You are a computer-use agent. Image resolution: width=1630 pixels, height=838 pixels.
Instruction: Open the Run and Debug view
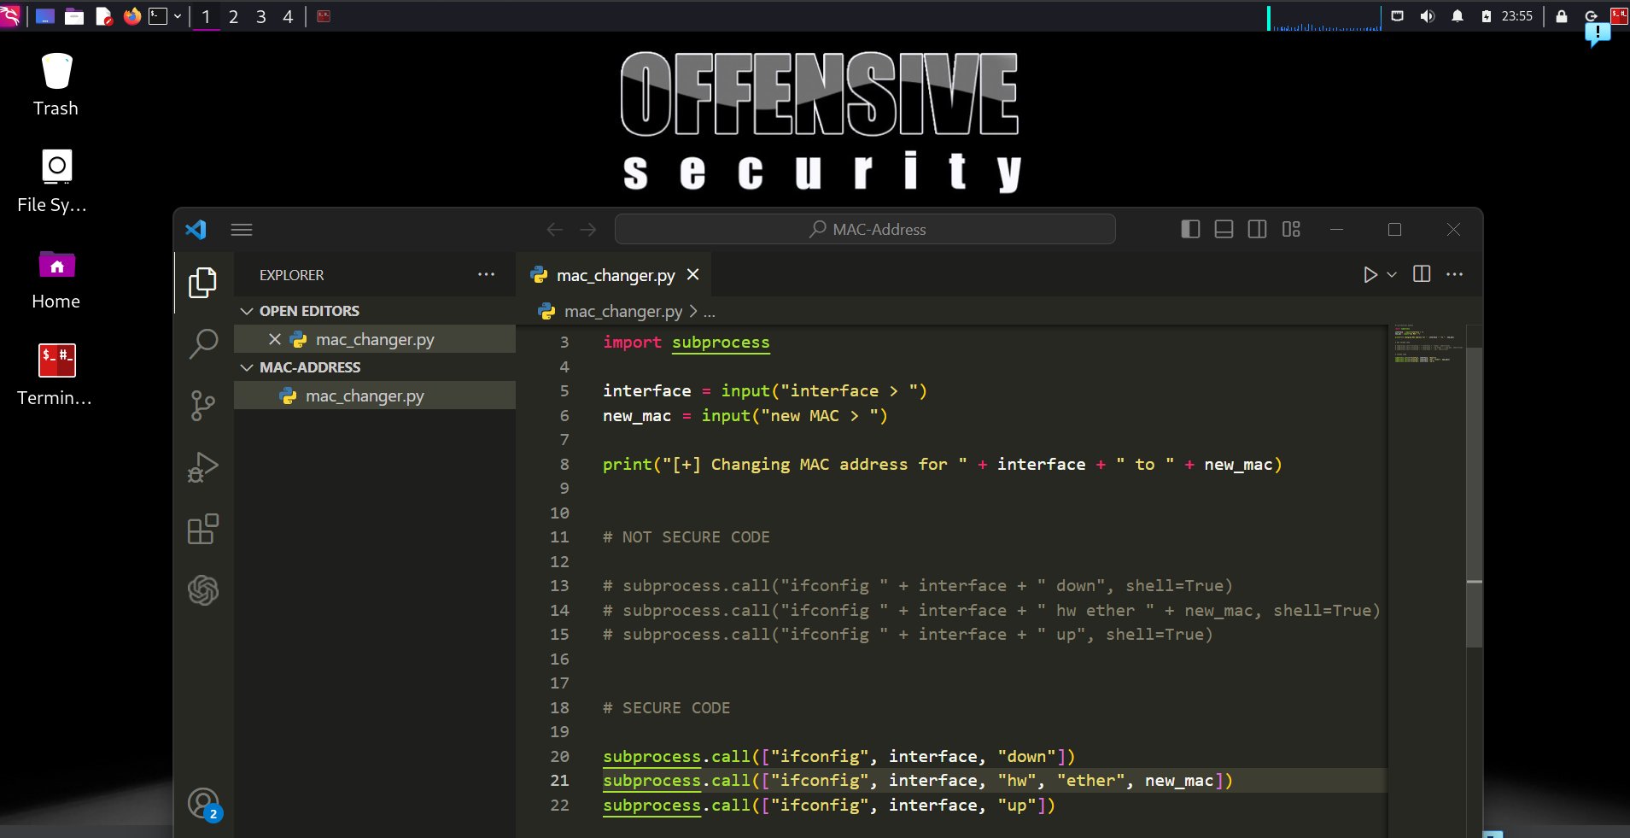point(203,467)
